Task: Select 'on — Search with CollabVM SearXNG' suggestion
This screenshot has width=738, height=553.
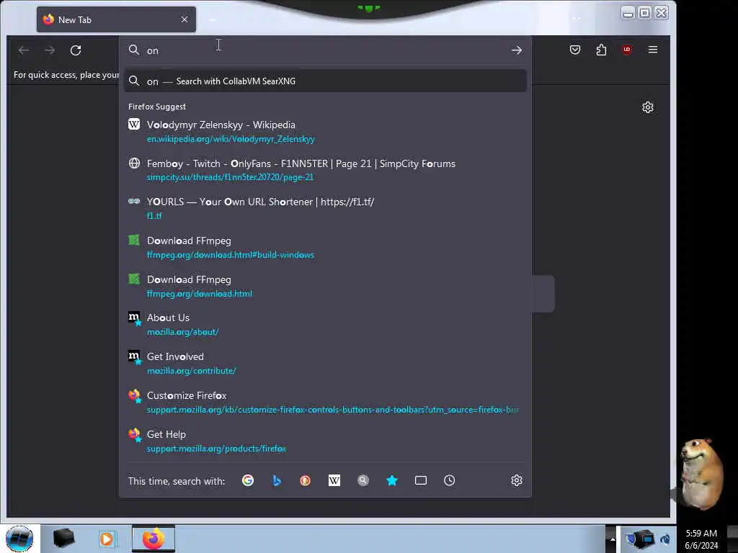Action: coord(325,81)
